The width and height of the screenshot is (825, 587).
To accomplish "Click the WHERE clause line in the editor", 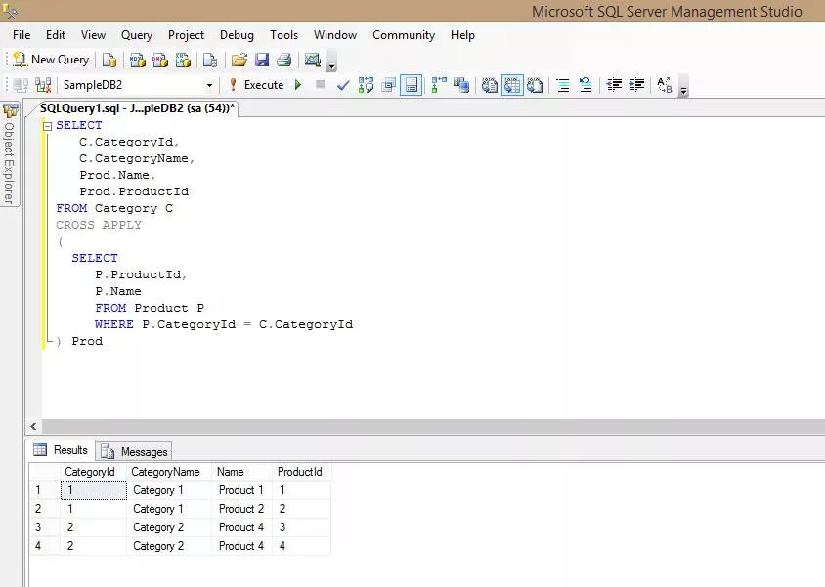I will coord(224,324).
